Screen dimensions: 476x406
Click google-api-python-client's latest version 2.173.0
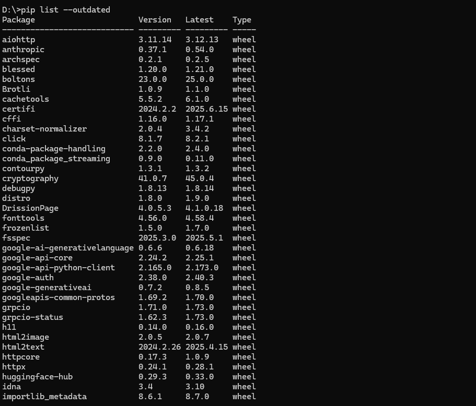[202, 268]
